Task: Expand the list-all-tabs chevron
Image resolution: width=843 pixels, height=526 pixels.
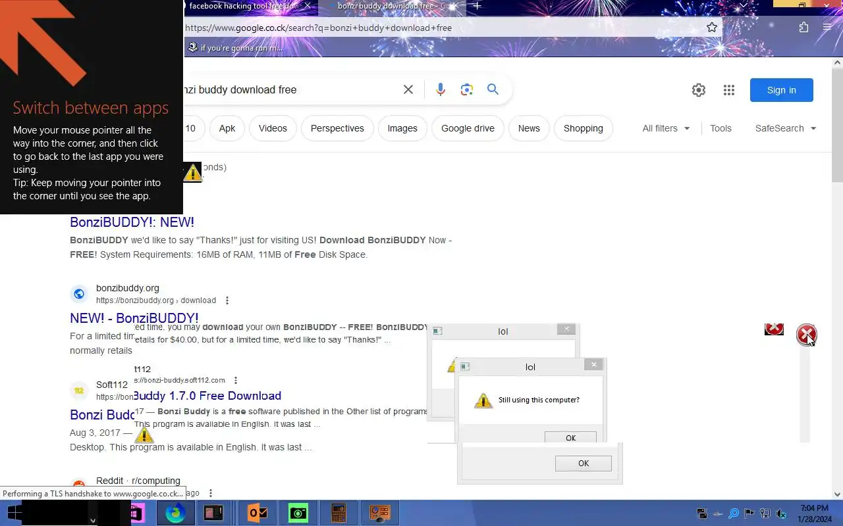Action: [744, 5]
